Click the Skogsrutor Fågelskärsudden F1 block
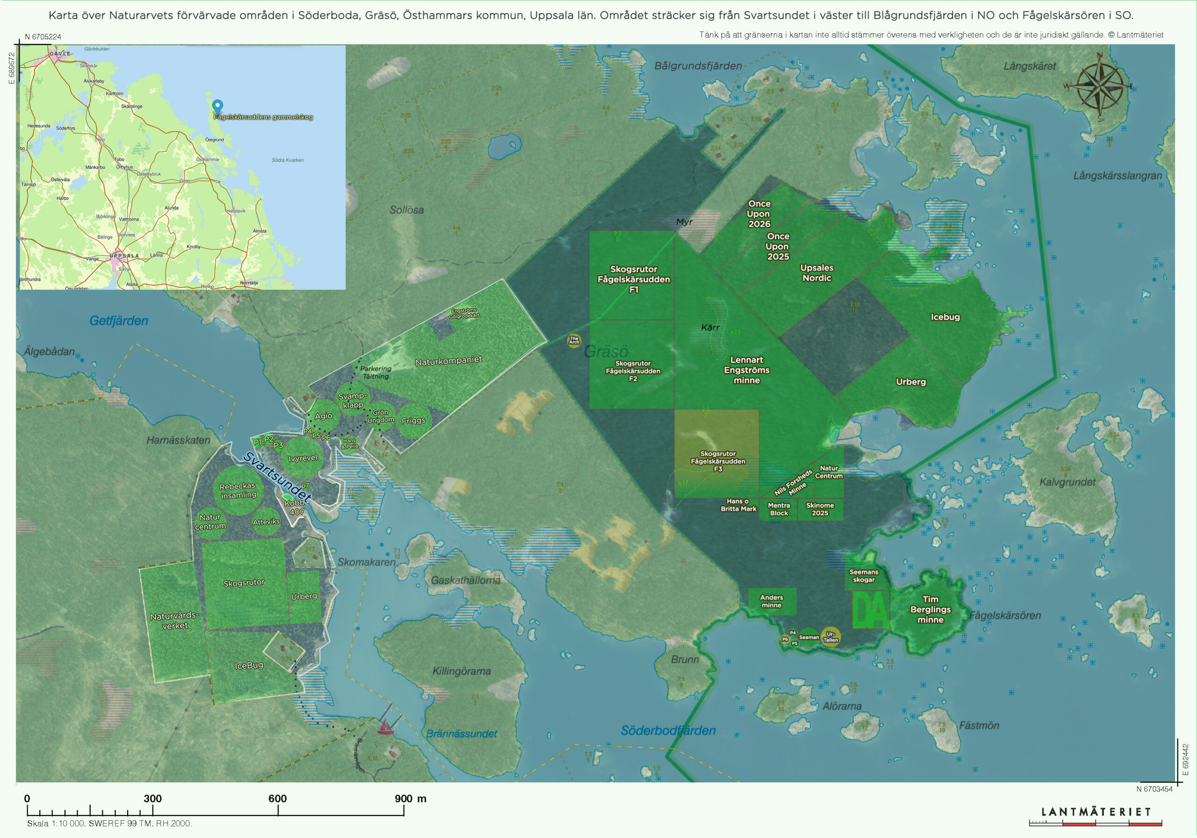Viewport: 1197px width, 838px height. point(633,279)
